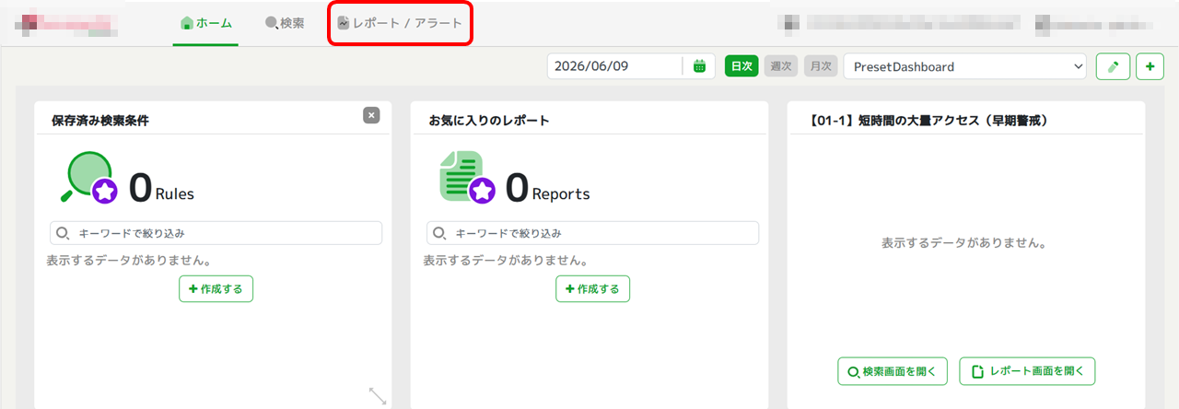
Task: Click the 0 Reports counter text
Action: coord(548,187)
